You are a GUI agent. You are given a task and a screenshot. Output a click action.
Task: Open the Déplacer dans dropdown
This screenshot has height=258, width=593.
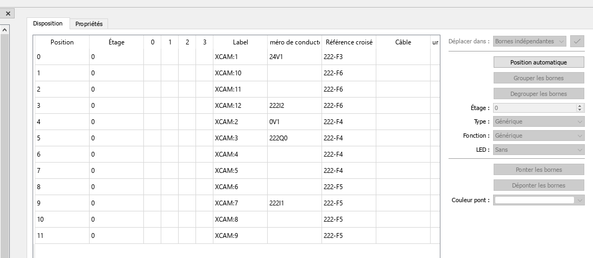coord(530,41)
